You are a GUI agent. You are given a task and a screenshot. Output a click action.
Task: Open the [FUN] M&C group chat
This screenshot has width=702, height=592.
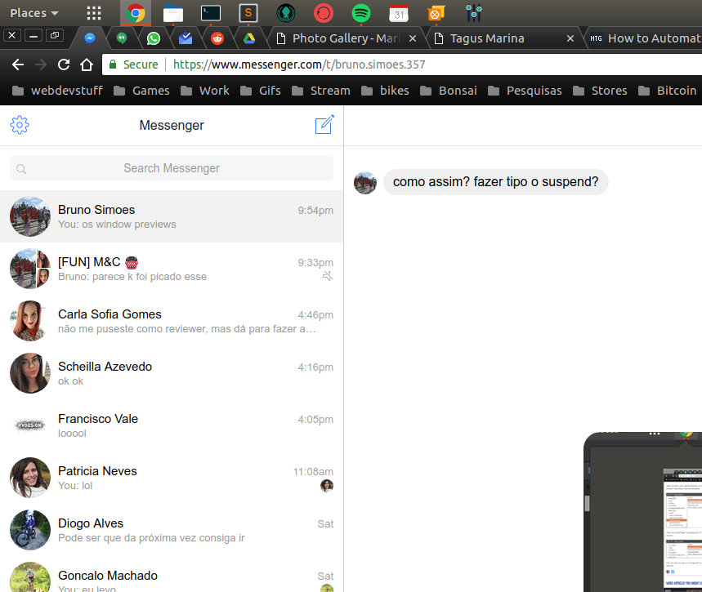pyautogui.click(x=172, y=269)
